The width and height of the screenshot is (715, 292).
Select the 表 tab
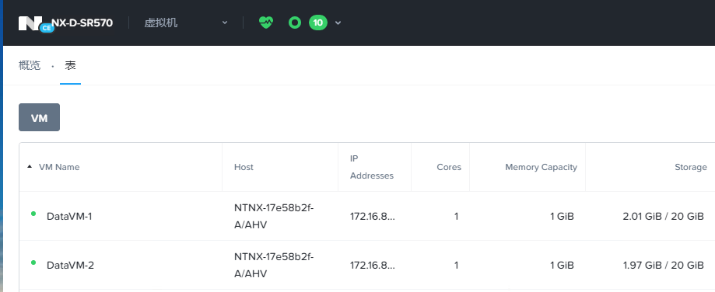point(70,65)
